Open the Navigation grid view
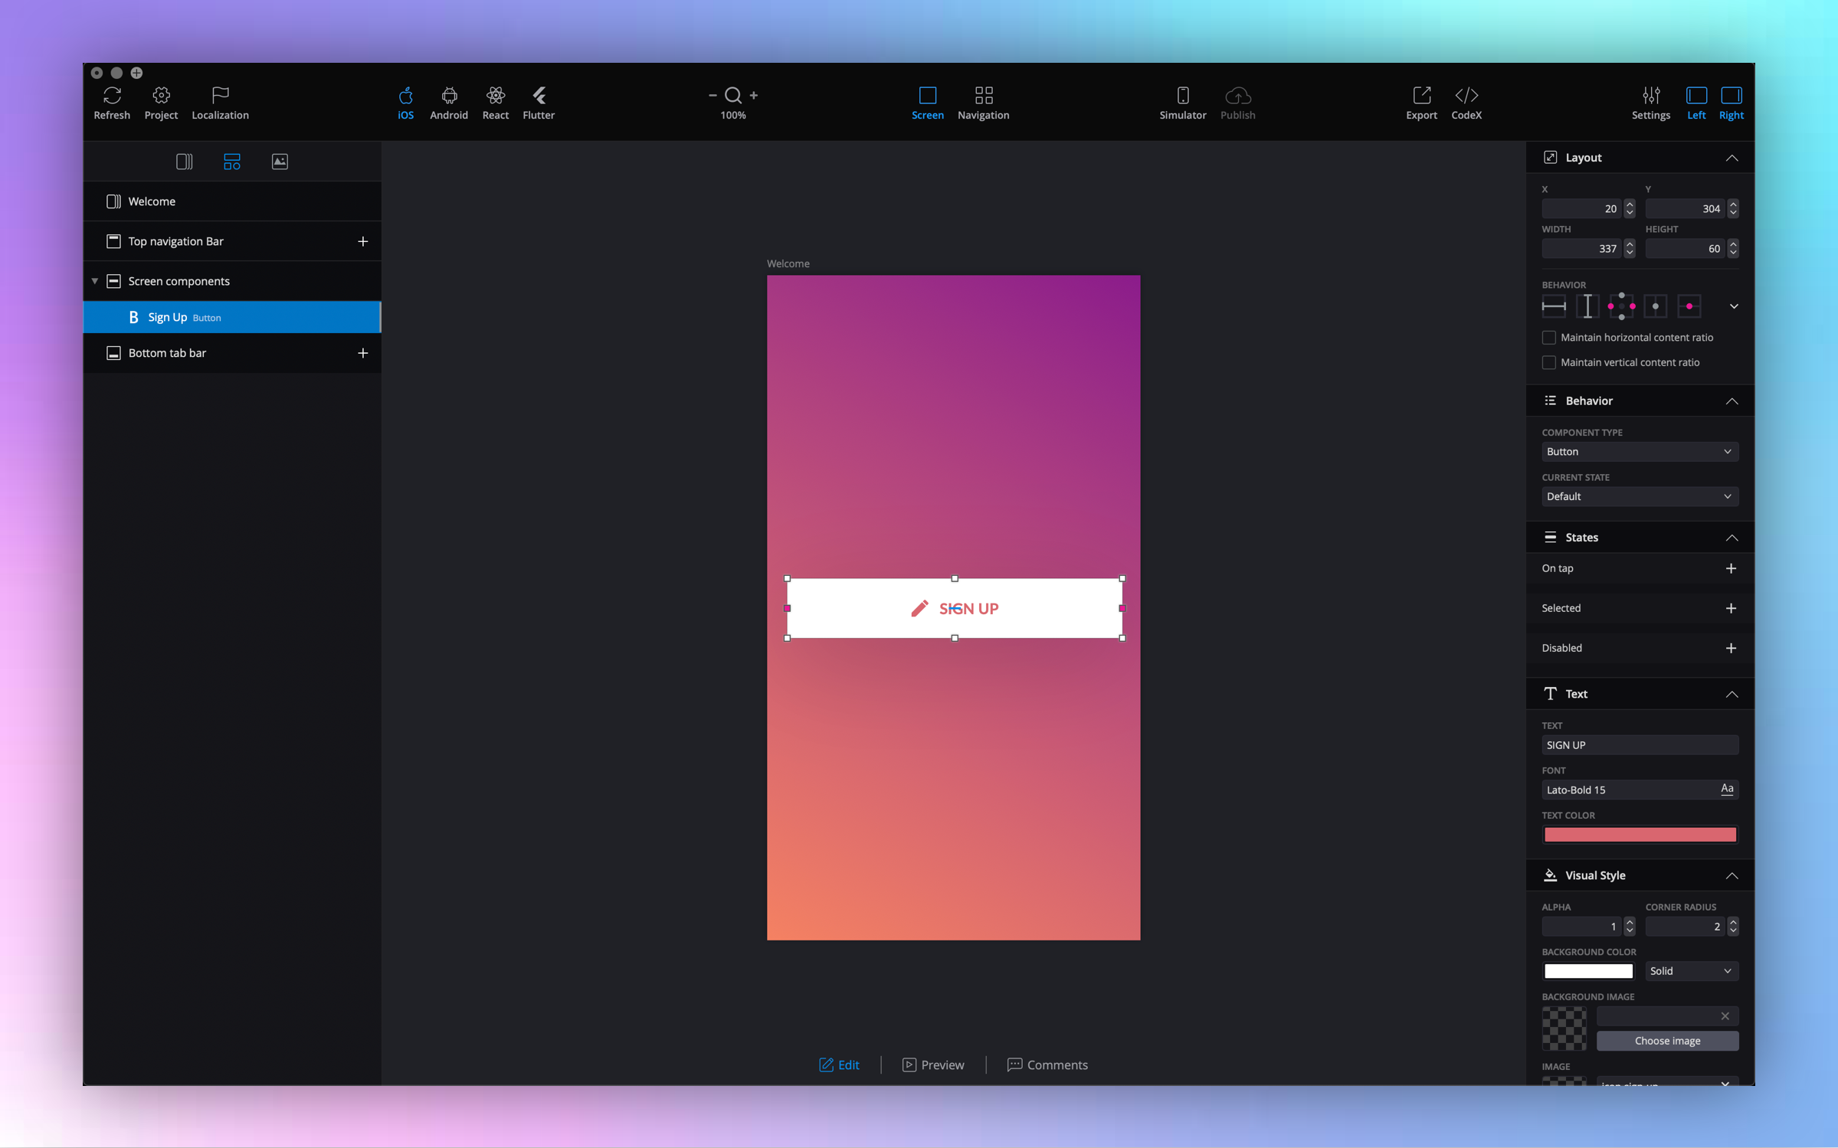Viewport: 1838px width, 1148px height. coord(983,96)
